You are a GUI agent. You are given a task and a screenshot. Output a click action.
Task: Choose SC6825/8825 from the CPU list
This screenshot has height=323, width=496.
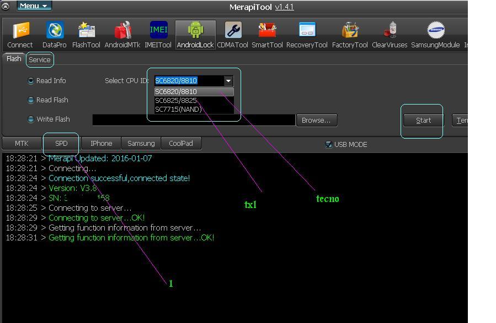click(194, 101)
